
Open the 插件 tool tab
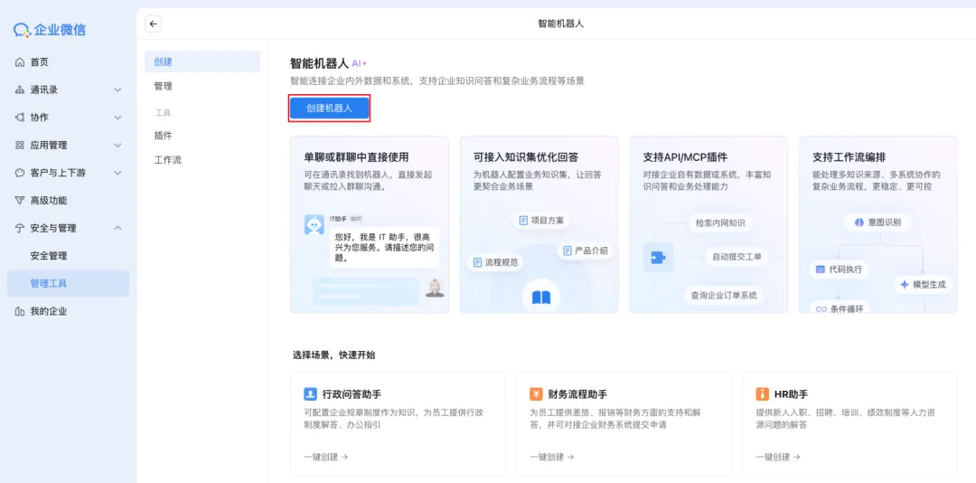pyautogui.click(x=202, y=136)
